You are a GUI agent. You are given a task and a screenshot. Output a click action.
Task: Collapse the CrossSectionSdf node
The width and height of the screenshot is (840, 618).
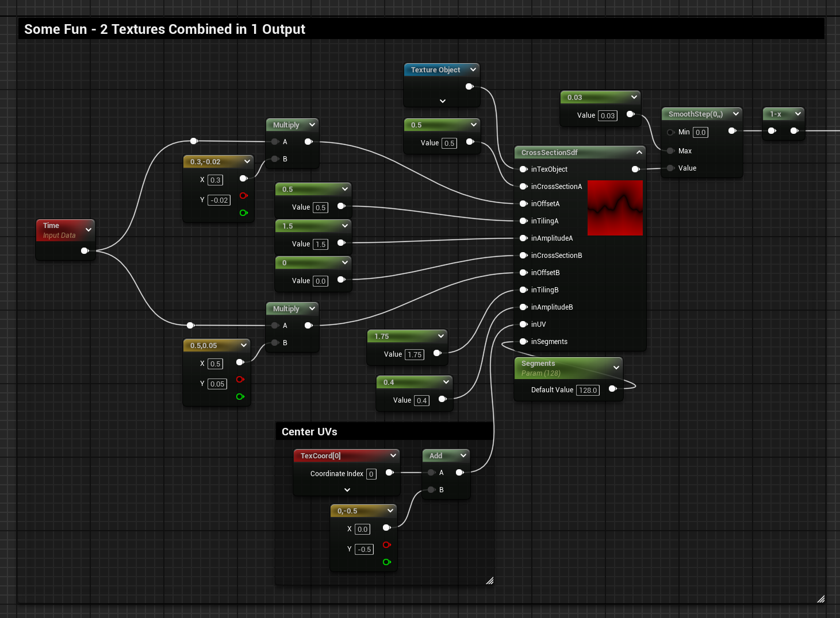coord(639,152)
